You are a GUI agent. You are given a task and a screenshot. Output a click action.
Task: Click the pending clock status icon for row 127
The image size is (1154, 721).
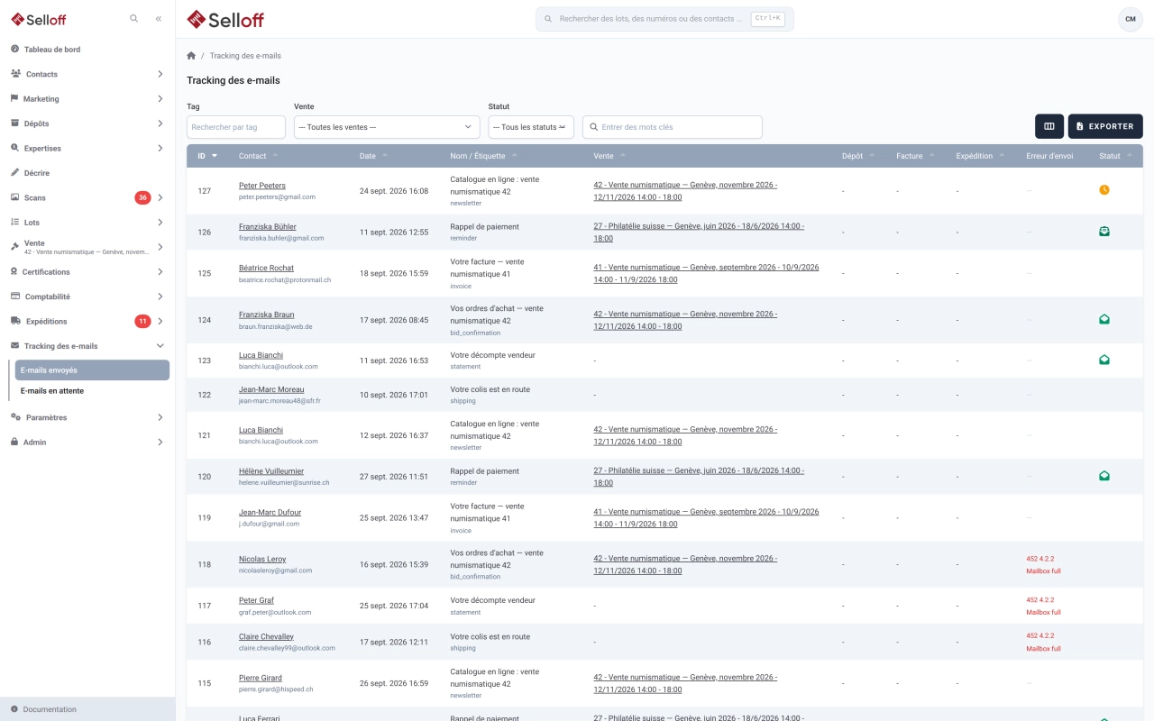pyautogui.click(x=1104, y=190)
